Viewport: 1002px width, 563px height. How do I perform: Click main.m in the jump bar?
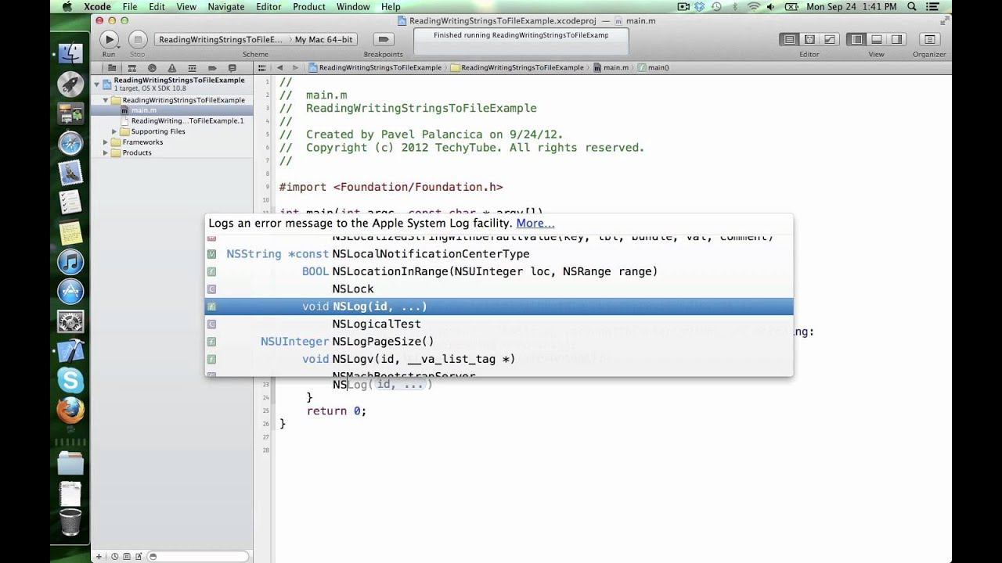[x=611, y=68]
